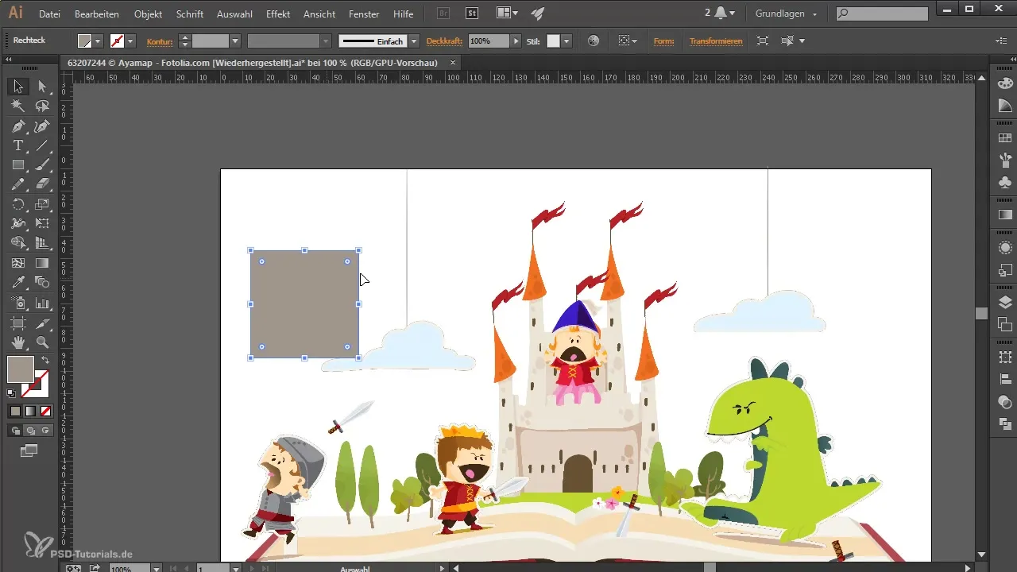1017x572 pixels.
Task: Select the Mesh tool
Action: (x=17, y=263)
